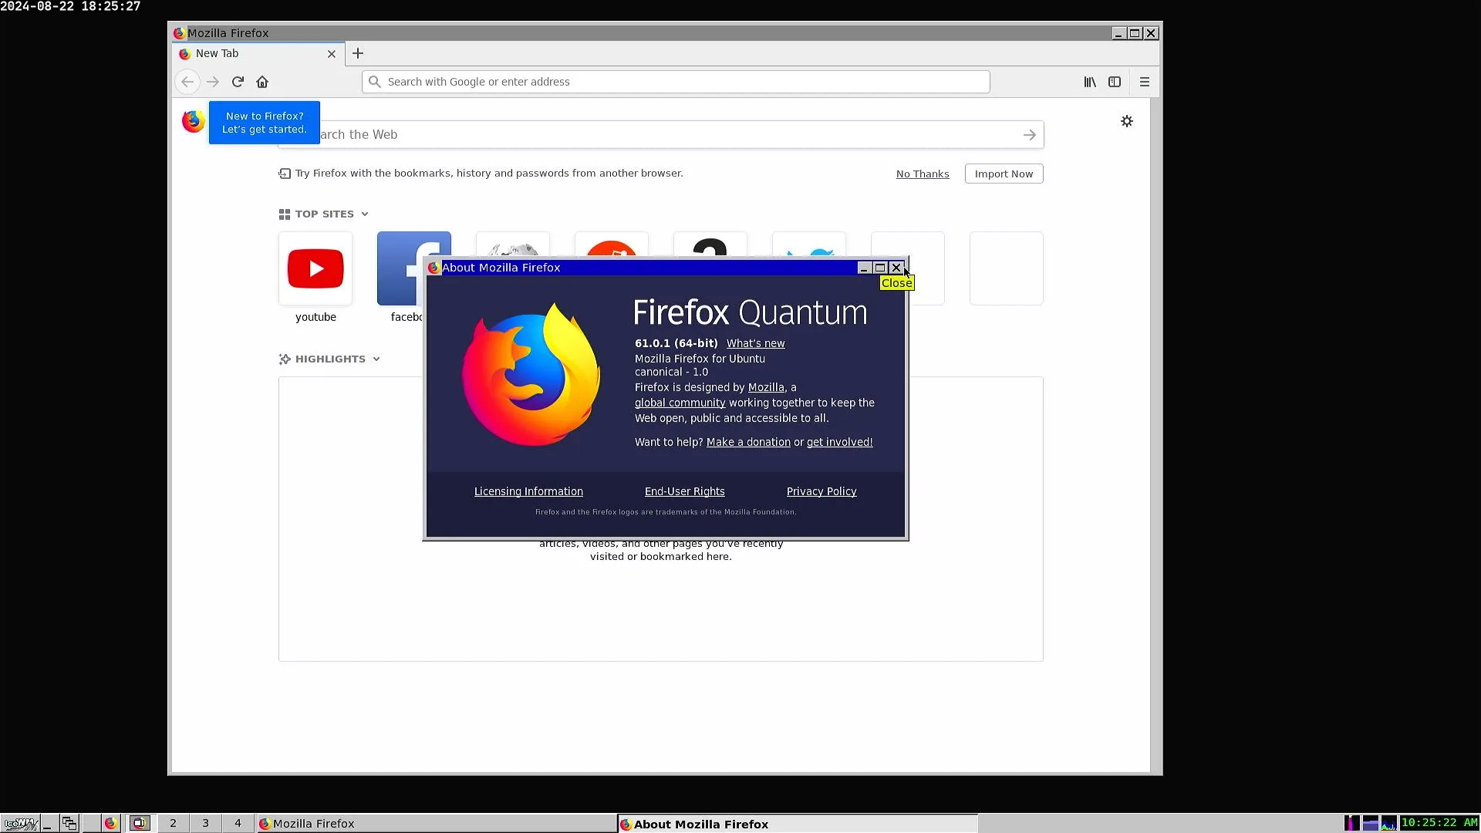Dismiss import prompt with No Thanks

[x=923, y=174]
